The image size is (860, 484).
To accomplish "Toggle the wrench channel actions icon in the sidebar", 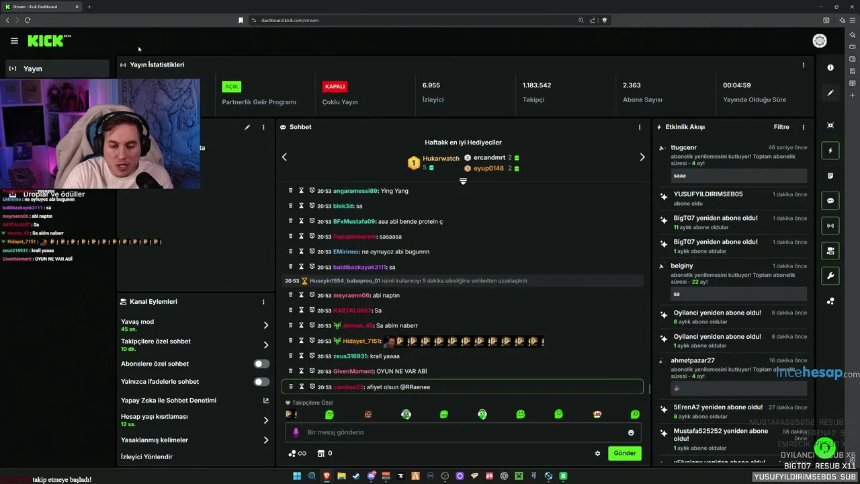I will [x=830, y=276].
